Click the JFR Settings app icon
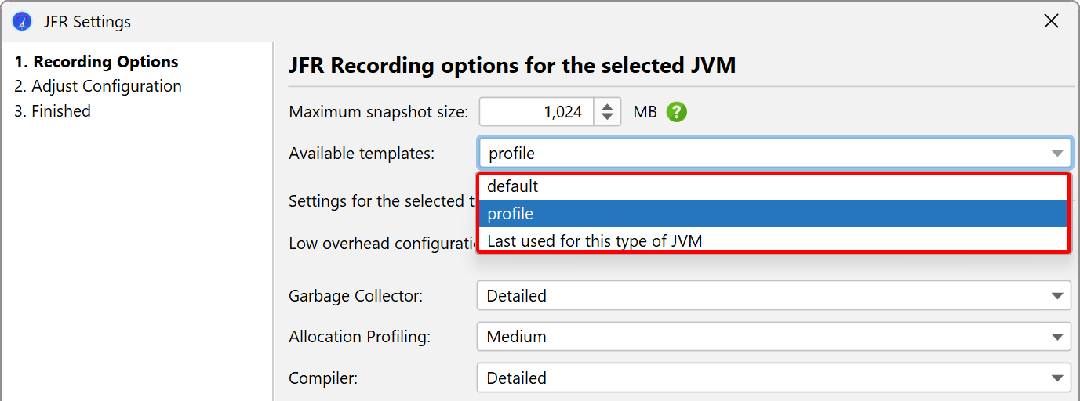Viewport: 1080px width, 401px height. [22, 21]
